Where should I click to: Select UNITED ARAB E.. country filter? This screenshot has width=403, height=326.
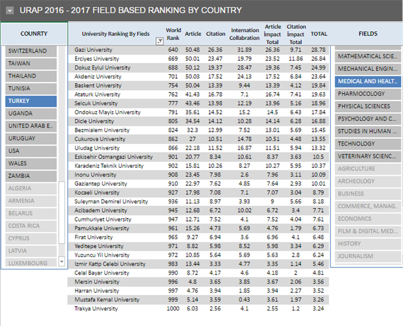pos(31,126)
